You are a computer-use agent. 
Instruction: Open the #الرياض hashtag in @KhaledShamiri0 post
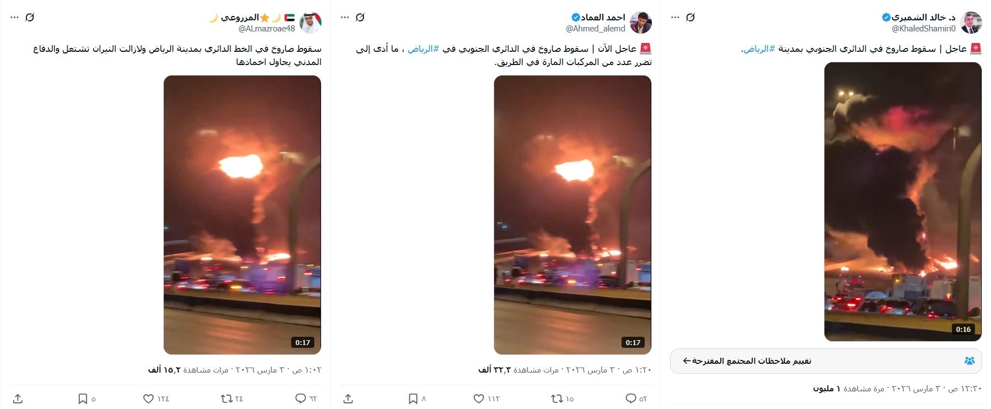[x=759, y=49]
